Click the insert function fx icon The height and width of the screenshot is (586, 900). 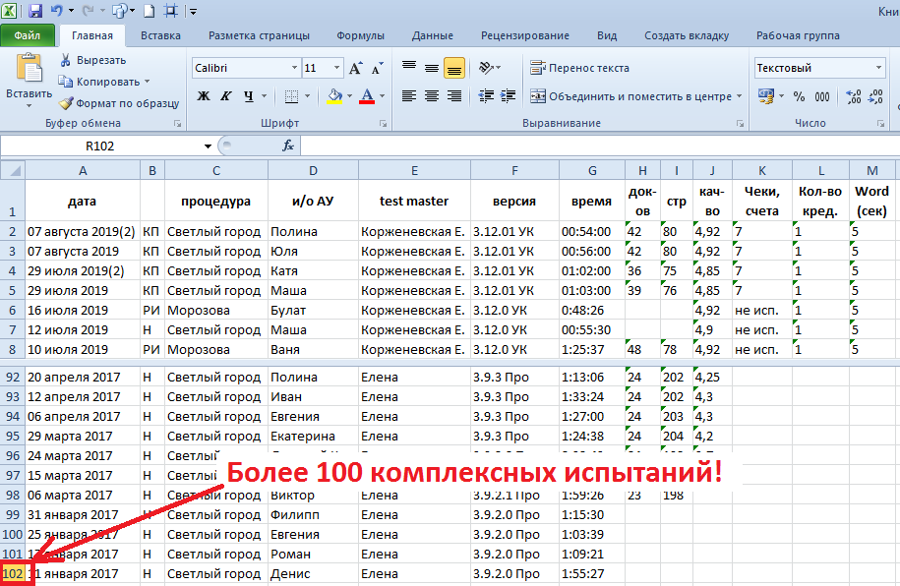(x=288, y=146)
